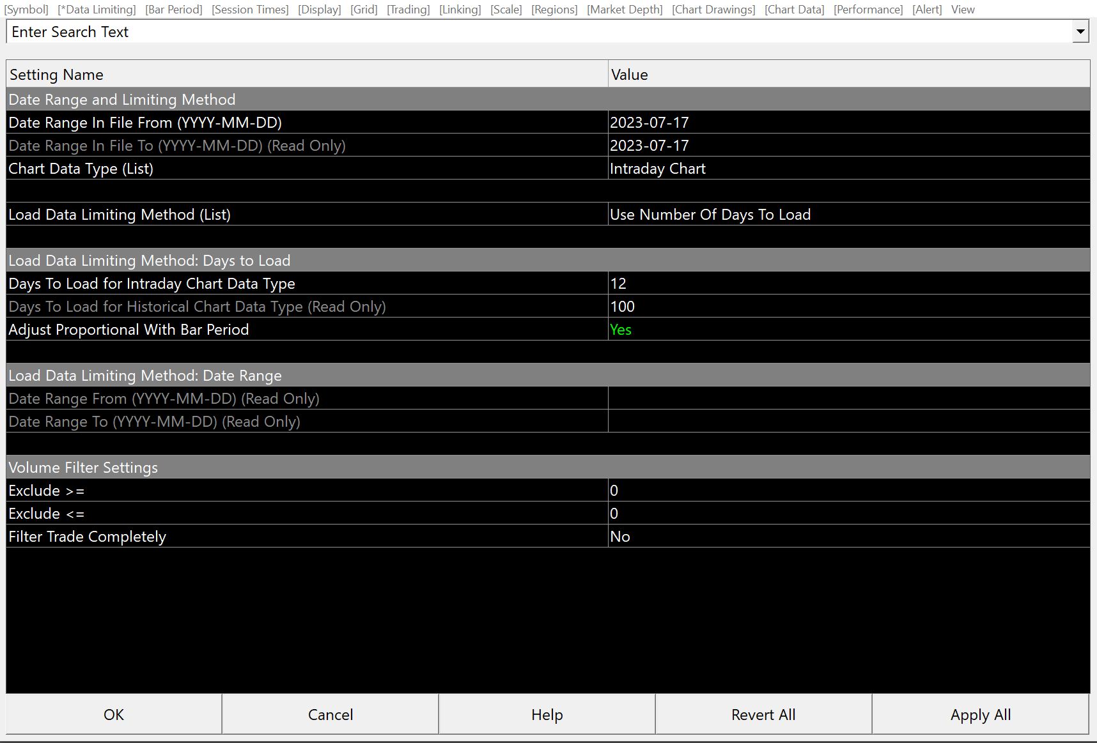The height and width of the screenshot is (743, 1097).
Task: Open Help for chart settings
Action: (x=547, y=714)
